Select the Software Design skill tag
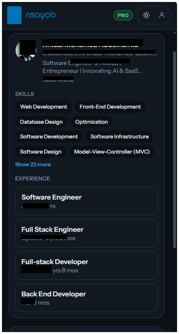 (x=41, y=152)
